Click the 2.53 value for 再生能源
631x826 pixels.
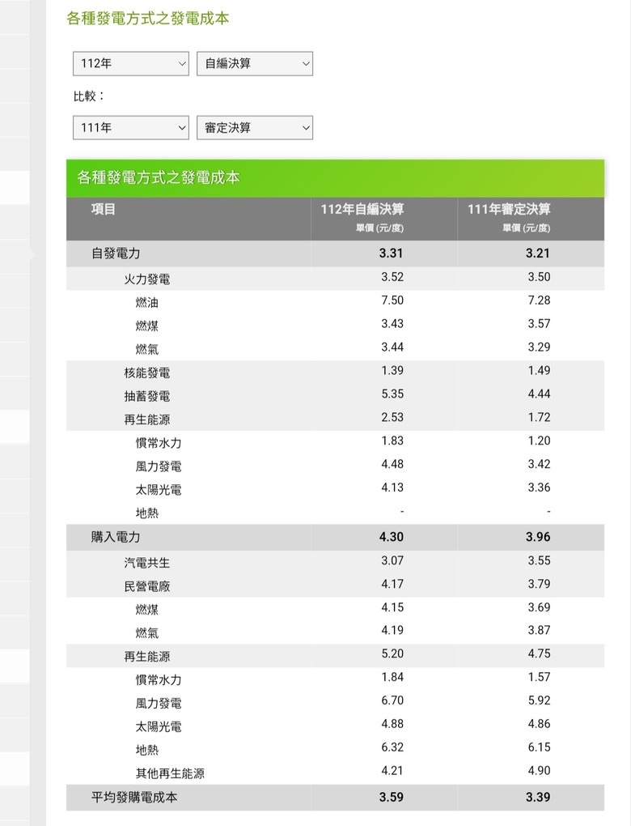pyautogui.click(x=392, y=417)
